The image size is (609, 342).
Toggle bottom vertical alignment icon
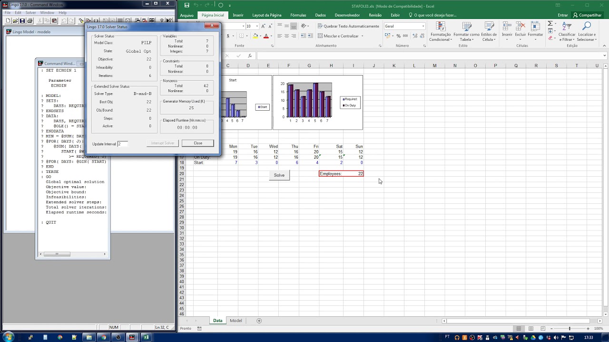[294, 26]
